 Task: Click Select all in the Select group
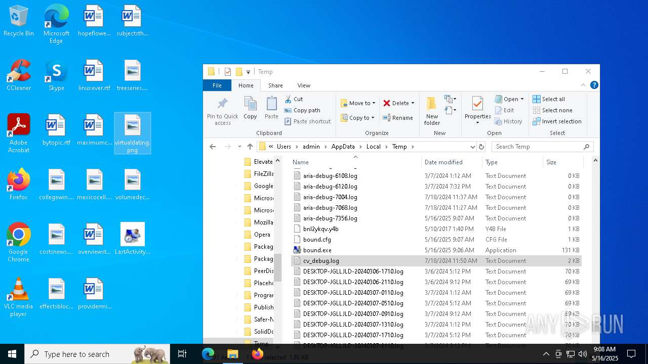(549, 99)
